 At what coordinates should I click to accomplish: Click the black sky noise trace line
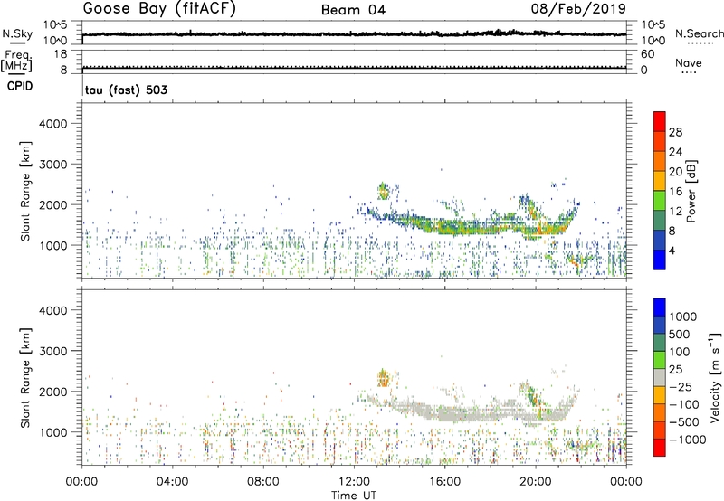coord(354,33)
